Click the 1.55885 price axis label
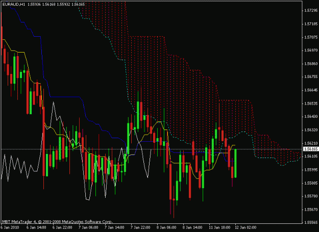The image size is (319, 232). click(x=311, y=183)
